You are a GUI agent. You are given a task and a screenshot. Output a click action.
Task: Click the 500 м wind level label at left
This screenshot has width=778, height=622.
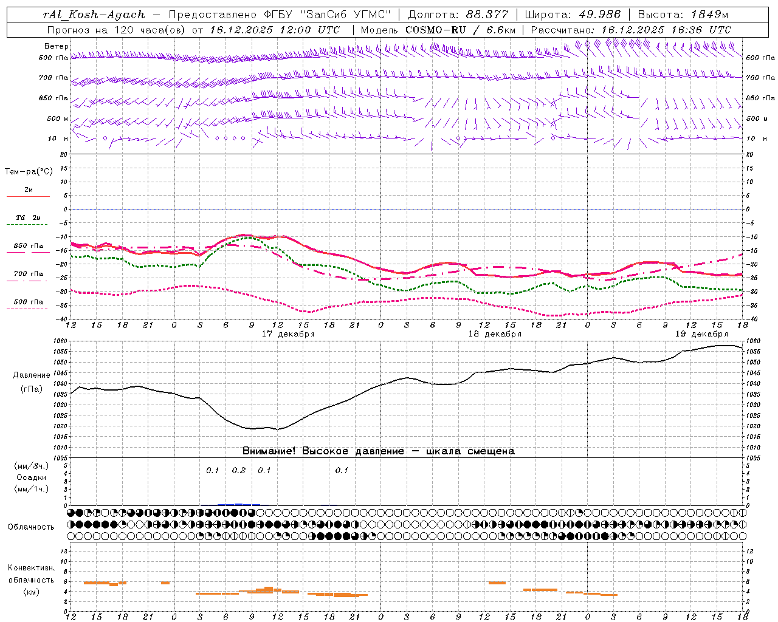(58, 118)
